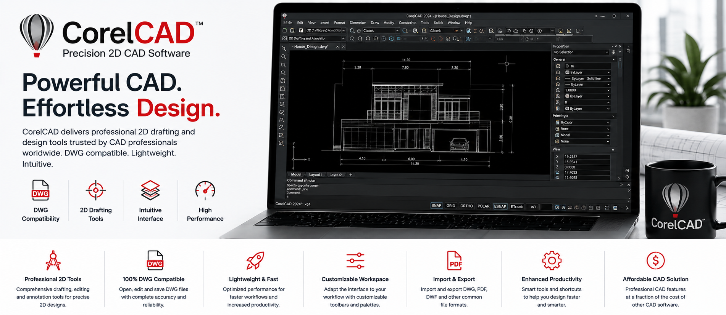726x315 pixels.
Task: Open the ByColor dropdown under PrintStyle
Action: coord(585,123)
